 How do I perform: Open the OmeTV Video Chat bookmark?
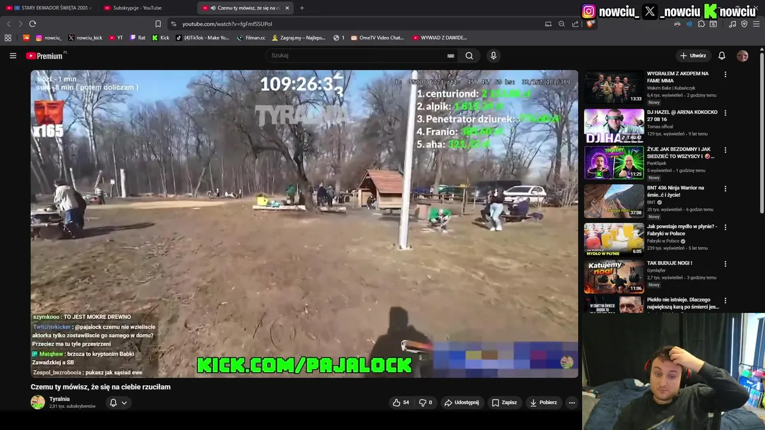(x=377, y=38)
